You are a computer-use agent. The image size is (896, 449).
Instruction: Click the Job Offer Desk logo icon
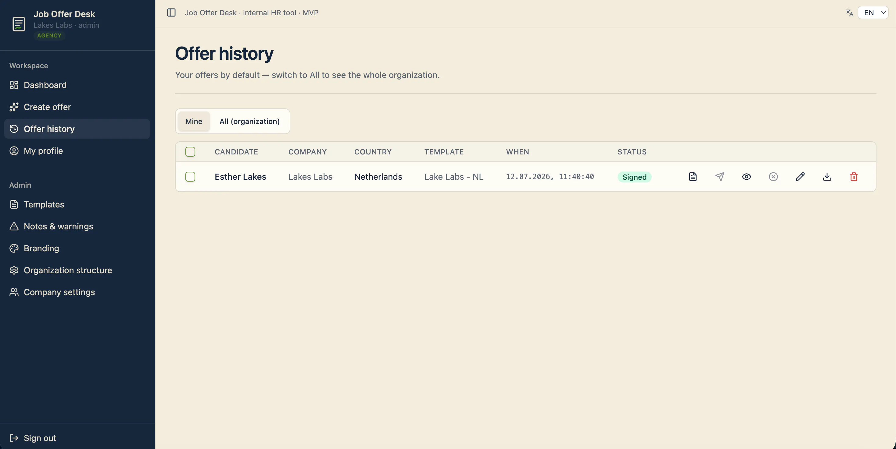click(x=19, y=24)
